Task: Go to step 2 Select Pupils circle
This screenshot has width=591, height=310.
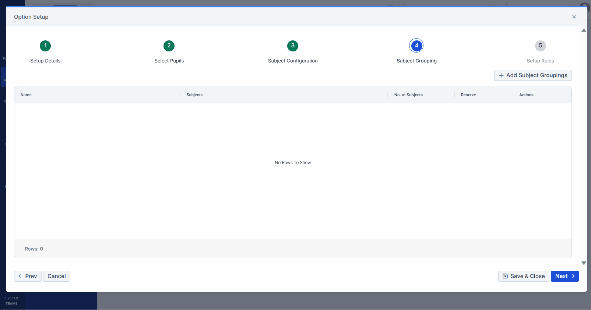Action: [x=169, y=46]
